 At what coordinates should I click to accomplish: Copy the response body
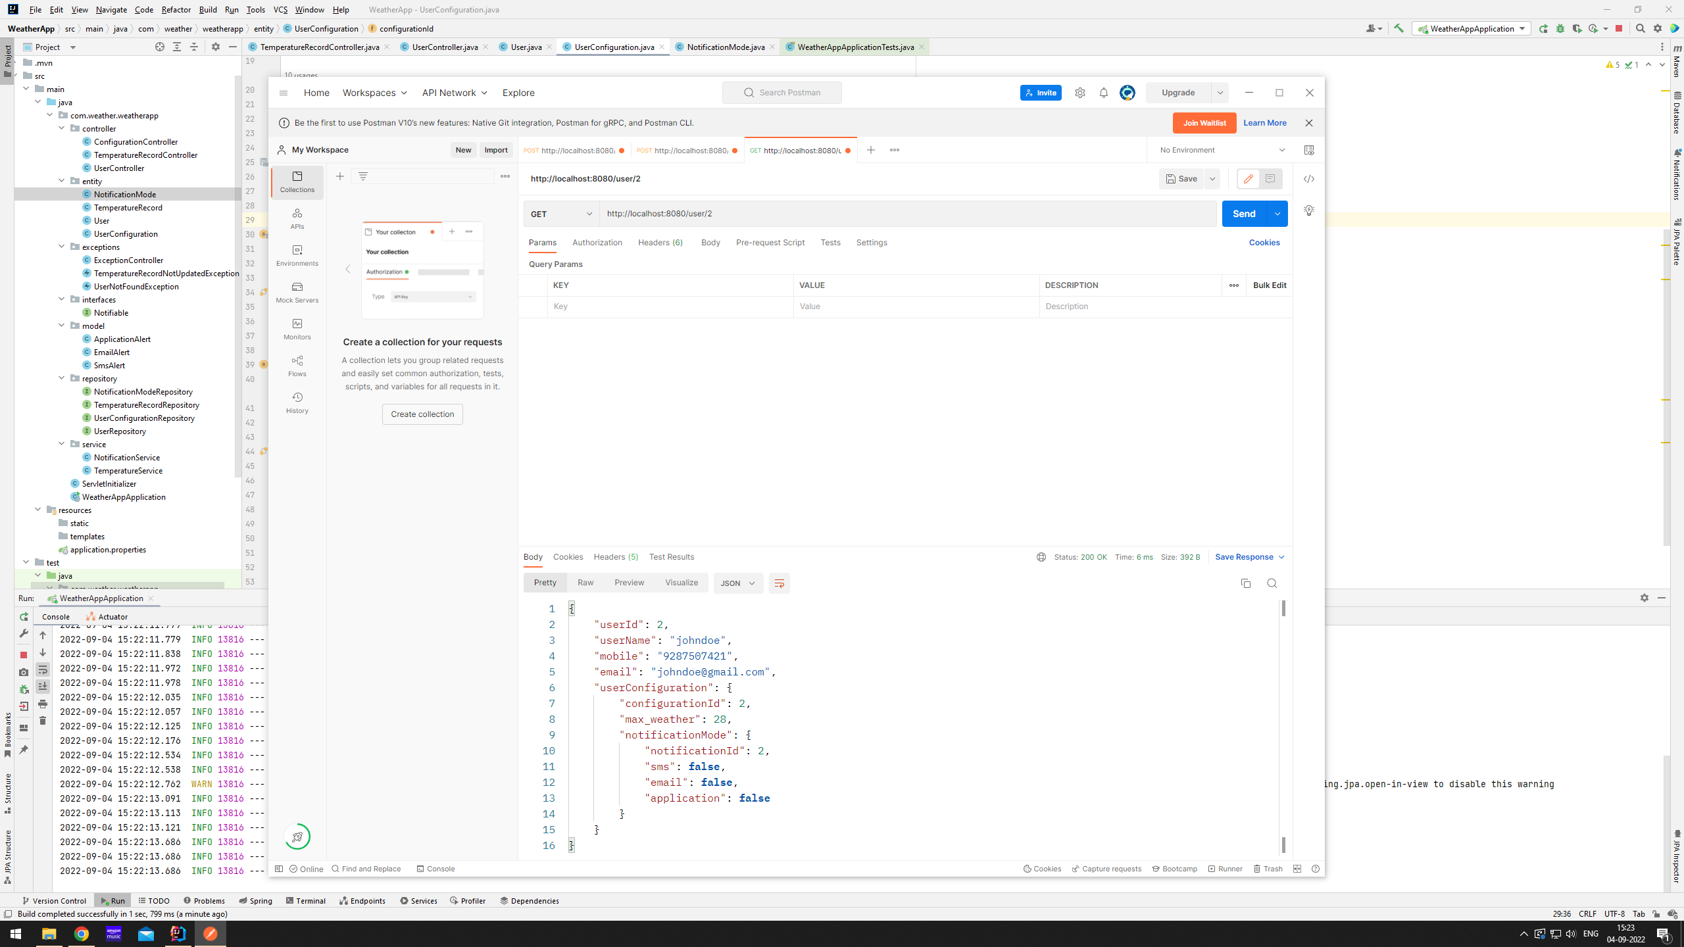[x=1245, y=583]
